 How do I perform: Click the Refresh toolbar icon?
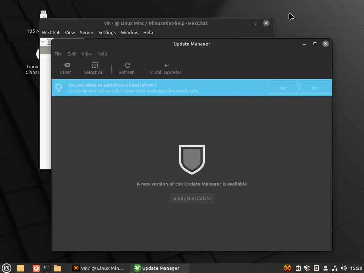click(x=127, y=65)
